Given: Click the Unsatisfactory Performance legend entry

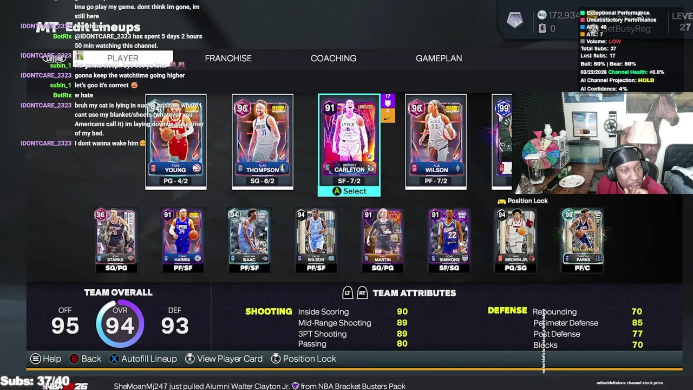Looking at the screenshot, I should (618, 19).
